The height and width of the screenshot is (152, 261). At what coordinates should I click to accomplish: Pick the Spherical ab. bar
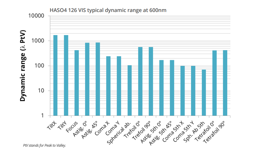[129, 90]
